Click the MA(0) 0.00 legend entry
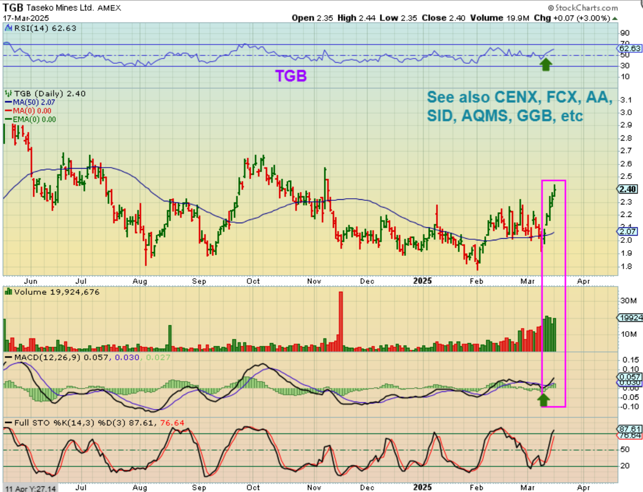The height and width of the screenshot is (492, 643). pyautogui.click(x=33, y=111)
